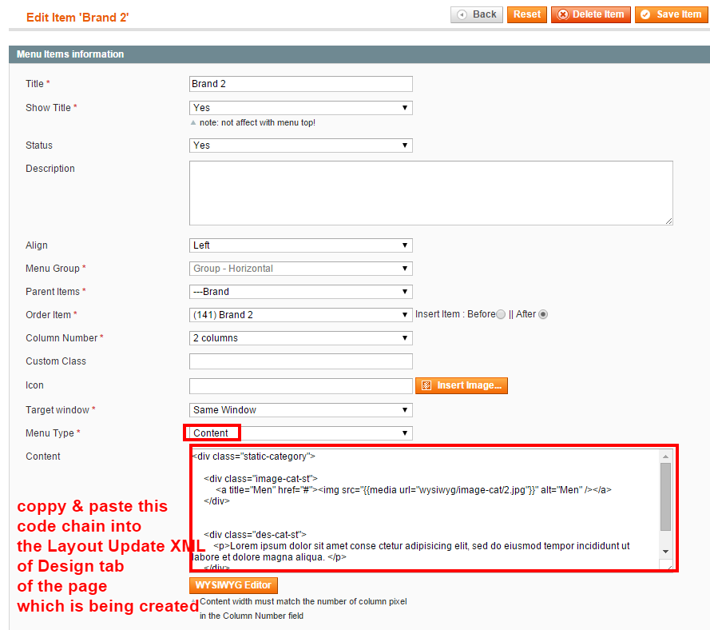Click the Reset button
Screen dimensions: 710x630
pyautogui.click(x=526, y=14)
